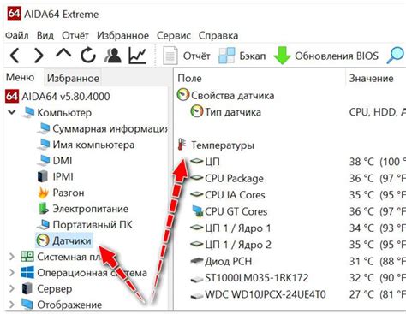Viewport: 406px width, 314px height.
Task: Refresh using the circular arrow icon
Action: tap(88, 55)
